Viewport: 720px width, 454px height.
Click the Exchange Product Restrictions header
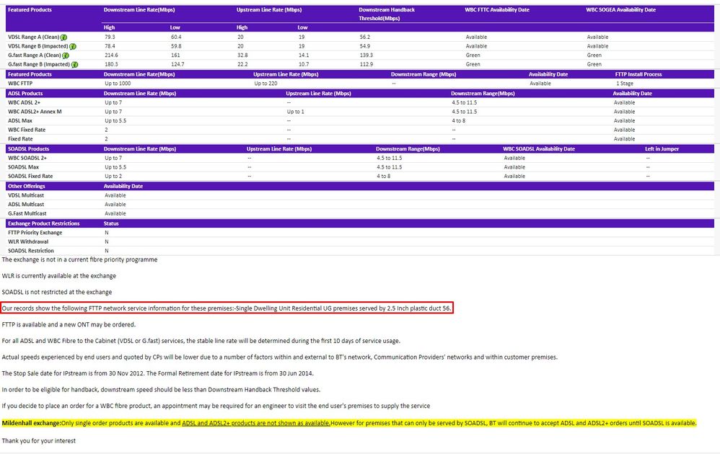coord(45,223)
